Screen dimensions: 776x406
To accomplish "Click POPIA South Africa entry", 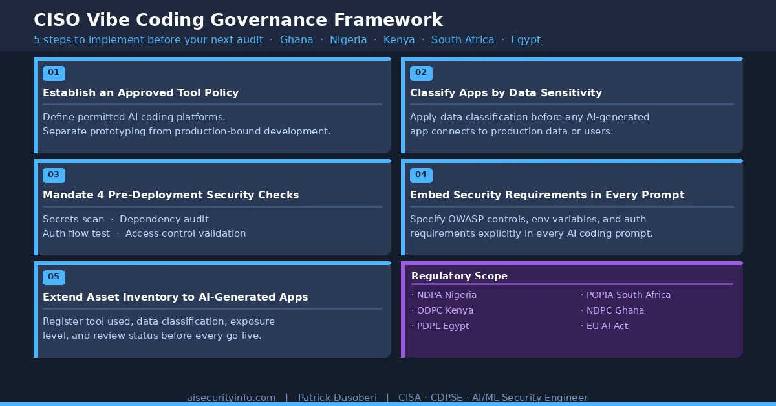I will (x=626, y=295).
